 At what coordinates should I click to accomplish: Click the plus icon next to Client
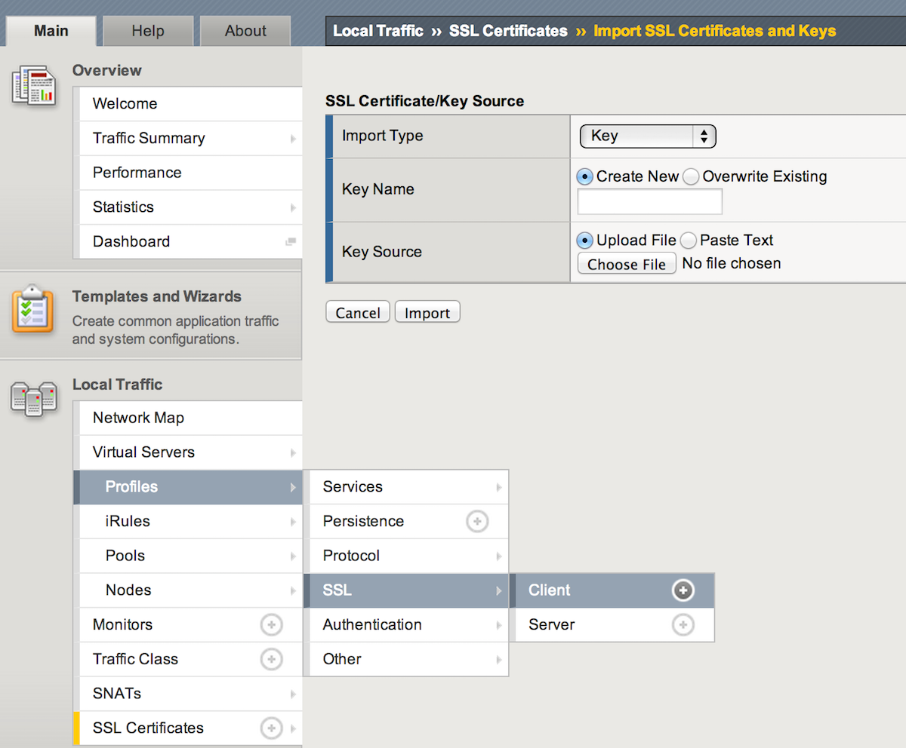683,590
